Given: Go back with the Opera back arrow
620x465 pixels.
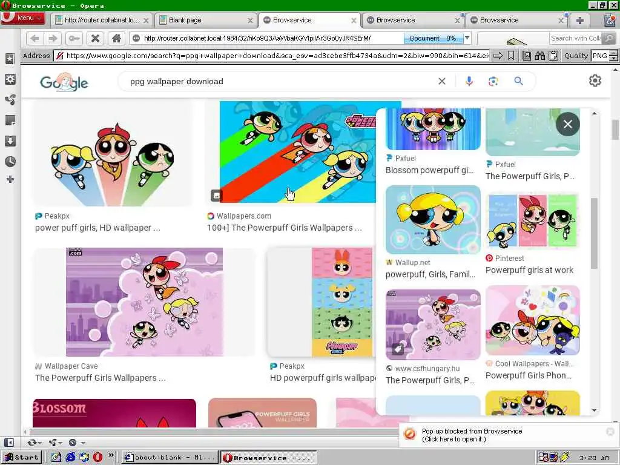Looking at the screenshot, I should [x=35, y=38].
